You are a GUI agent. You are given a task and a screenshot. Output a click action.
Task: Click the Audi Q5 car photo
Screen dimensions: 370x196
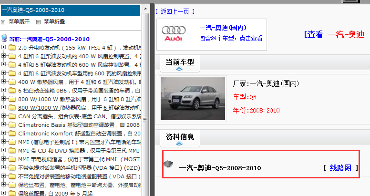(193, 99)
